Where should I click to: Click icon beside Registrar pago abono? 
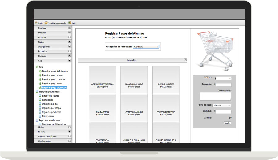click(x=40, y=75)
